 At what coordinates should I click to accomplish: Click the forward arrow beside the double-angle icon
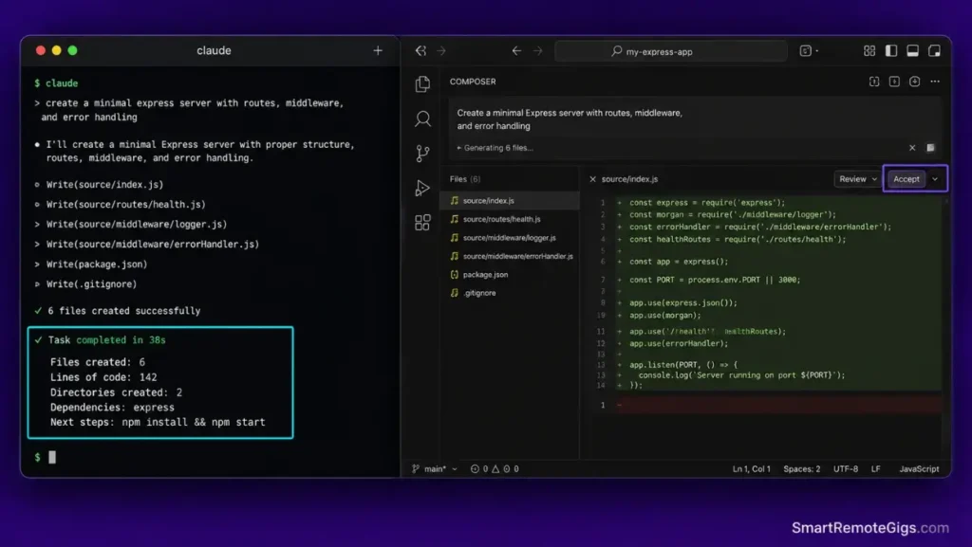click(441, 51)
